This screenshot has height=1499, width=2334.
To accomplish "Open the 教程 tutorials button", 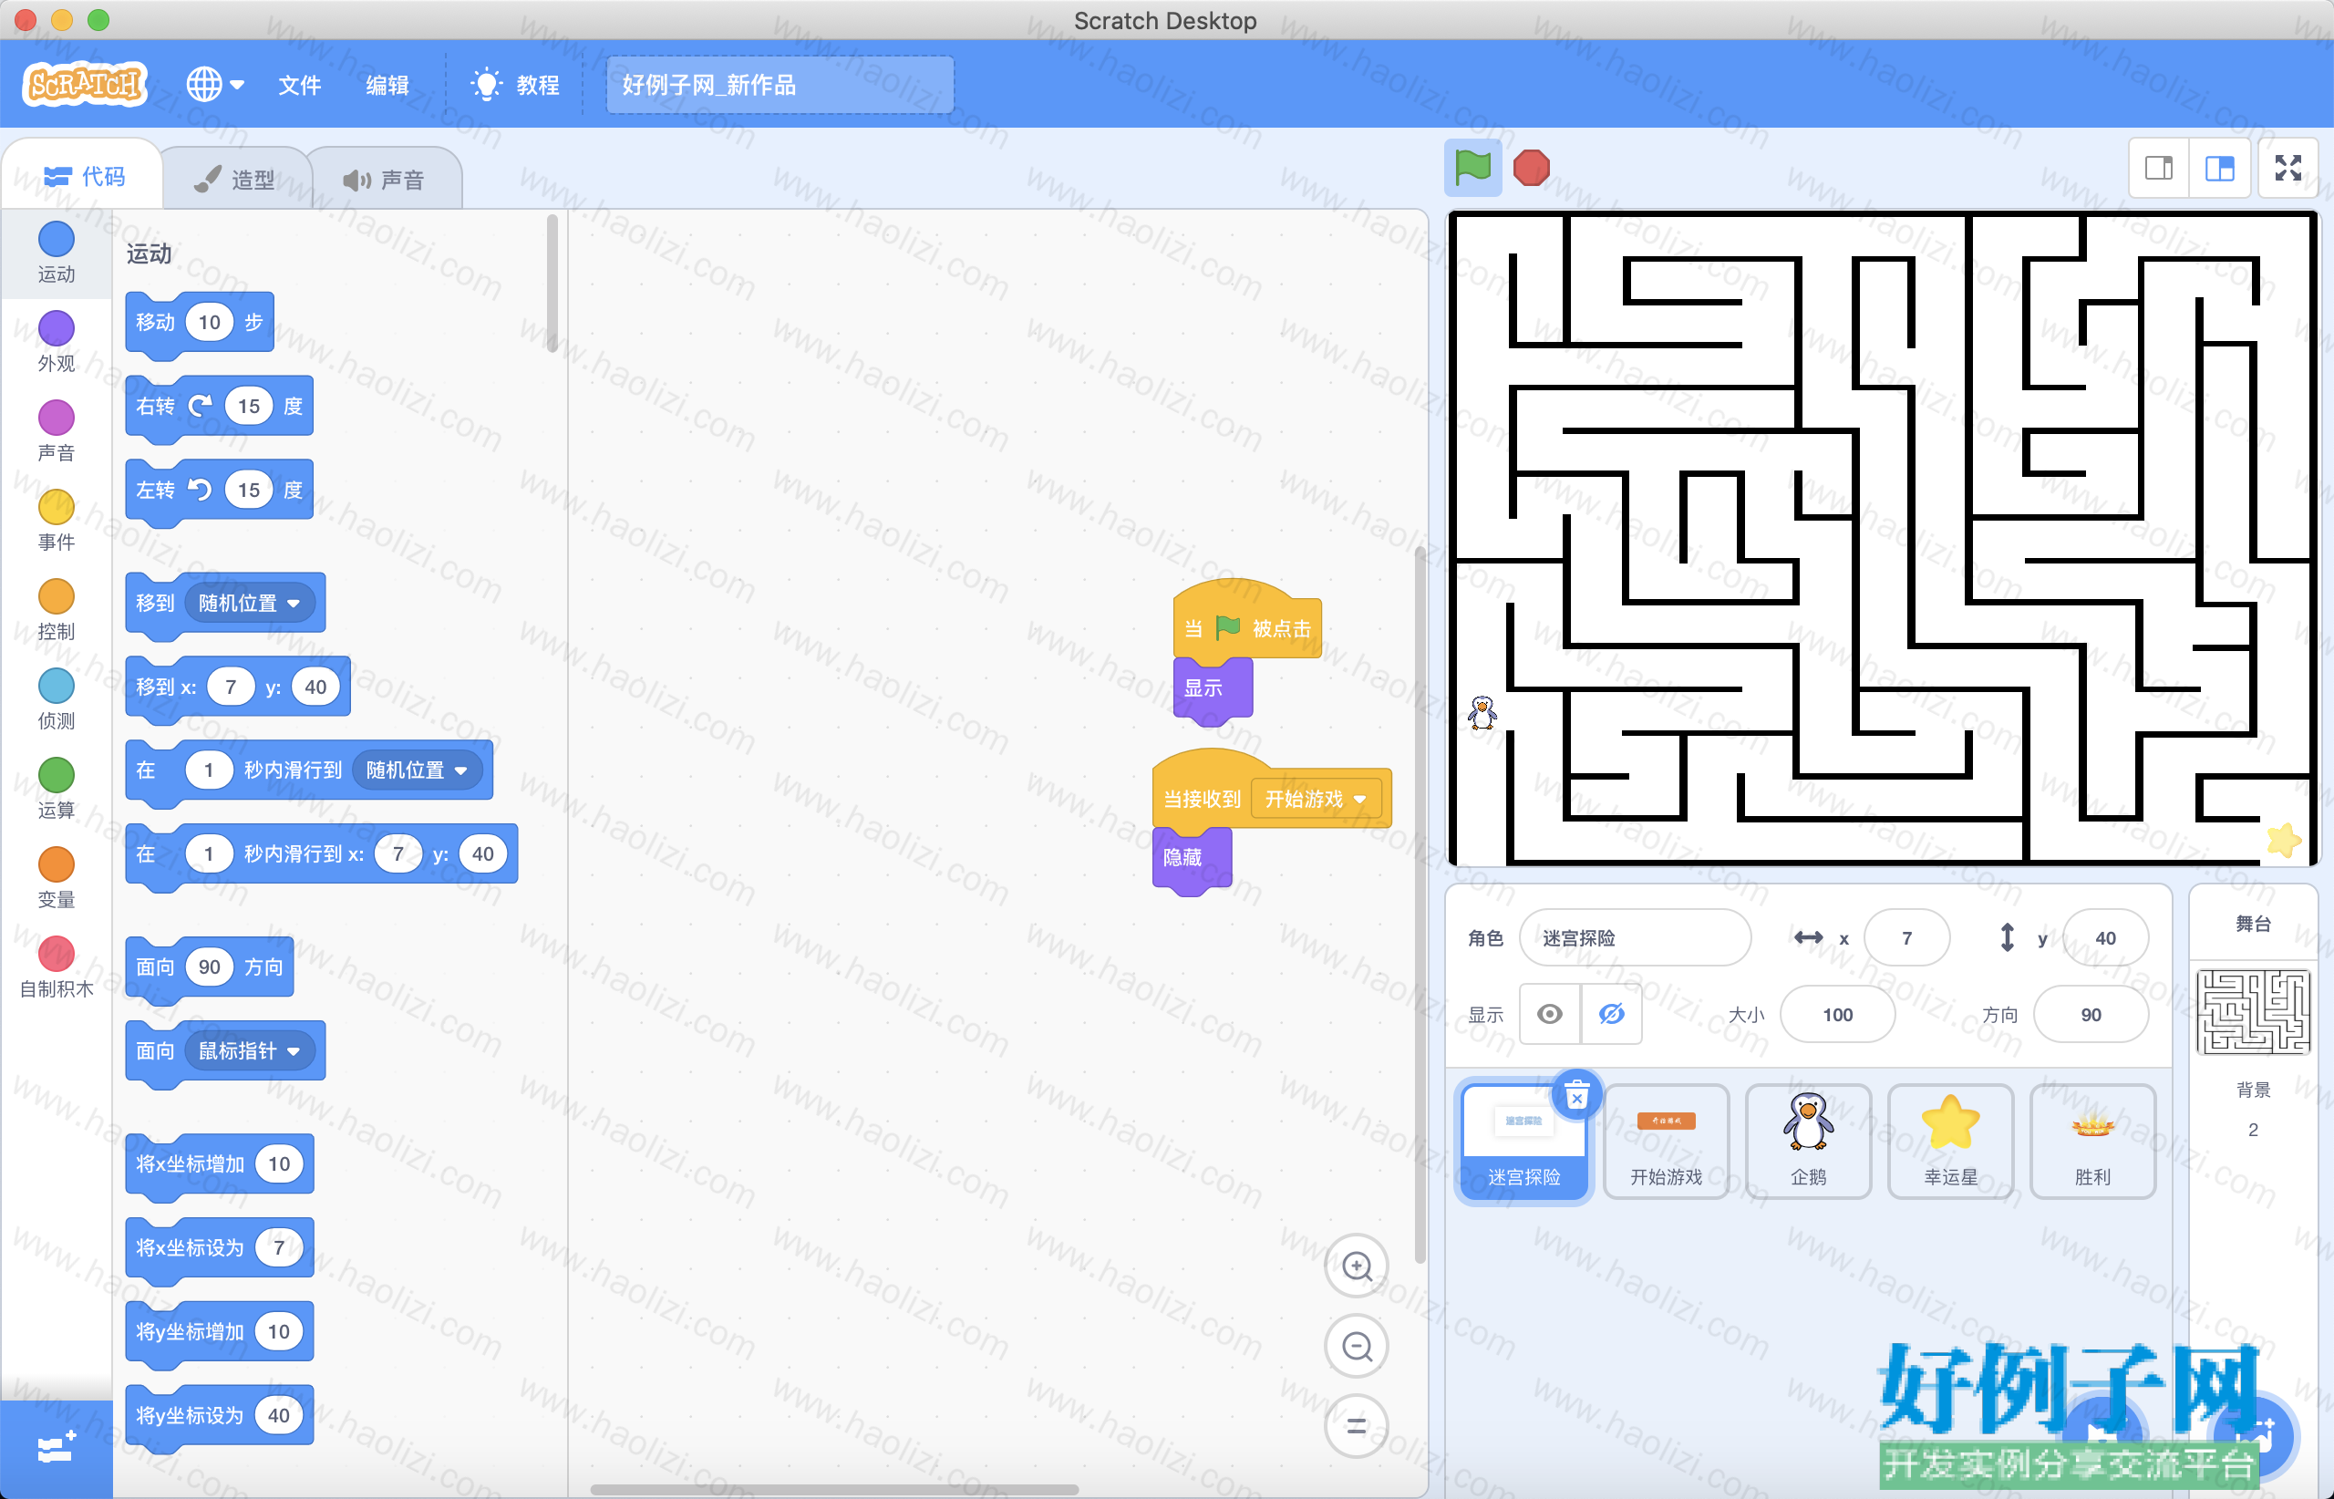I will click(x=515, y=86).
